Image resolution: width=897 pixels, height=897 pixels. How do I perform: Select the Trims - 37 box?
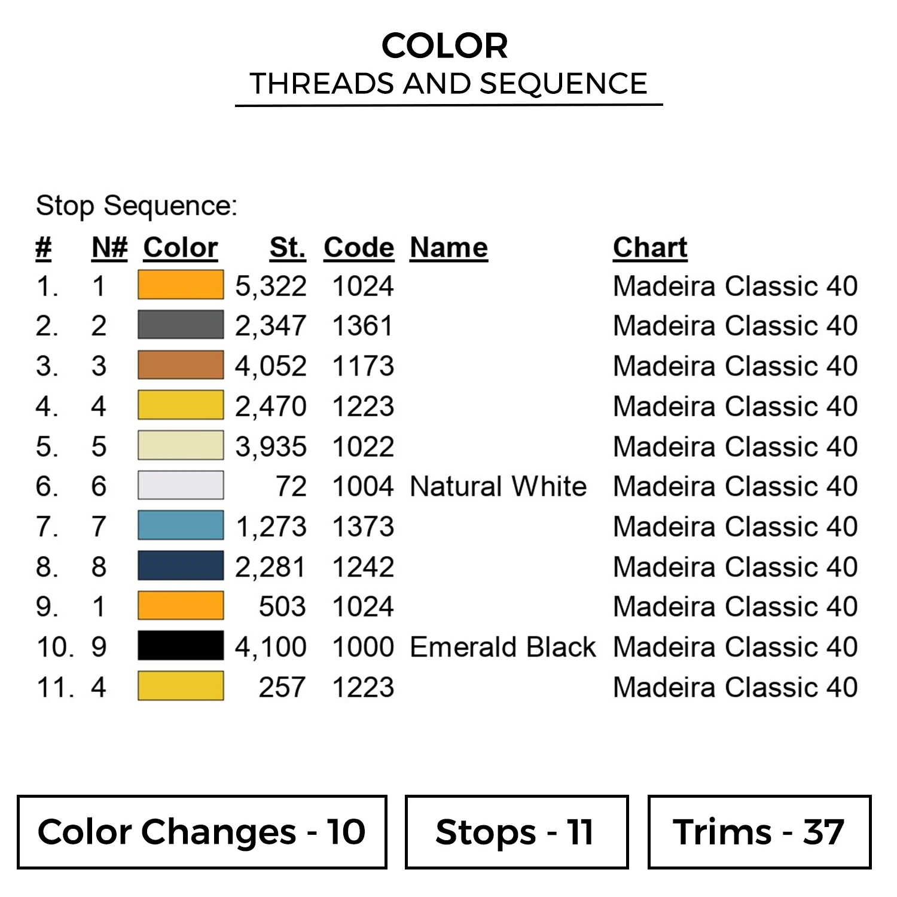click(759, 832)
